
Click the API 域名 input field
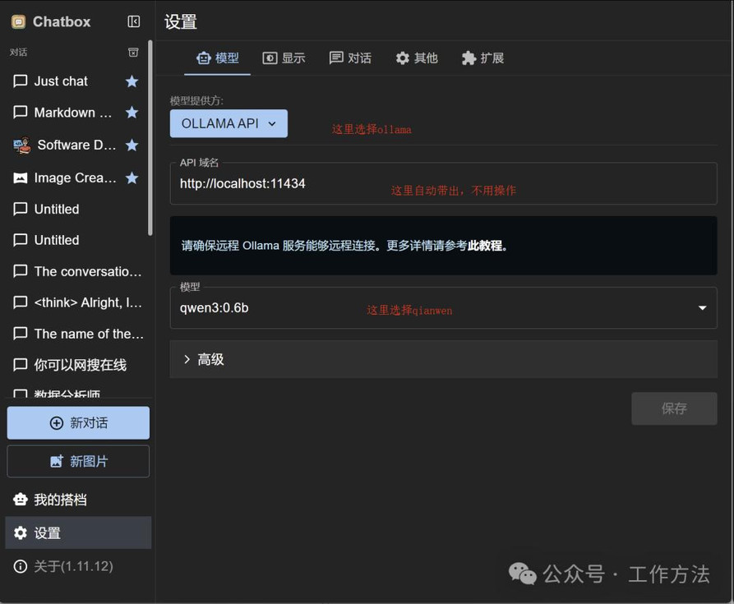[x=443, y=183]
